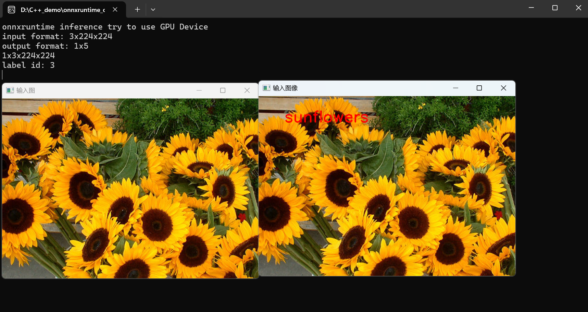Select the D:\C++_demo\onnxruntime terminal tab
Screen dimensions: 588x312
[64, 10]
